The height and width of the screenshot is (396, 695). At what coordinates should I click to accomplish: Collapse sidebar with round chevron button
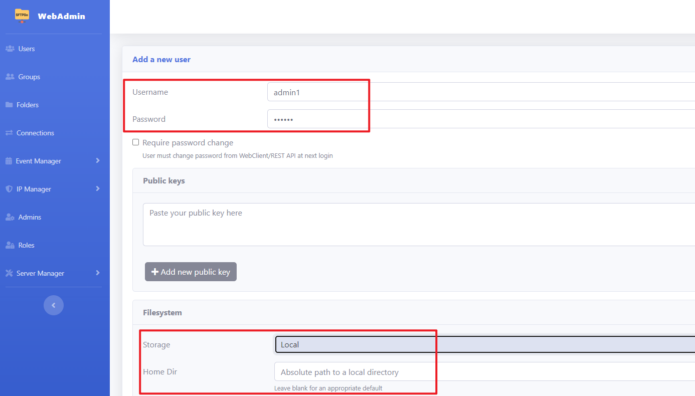[54, 305]
